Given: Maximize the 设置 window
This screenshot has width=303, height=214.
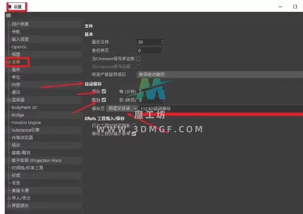Looking at the screenshot, I should point(295,7).
